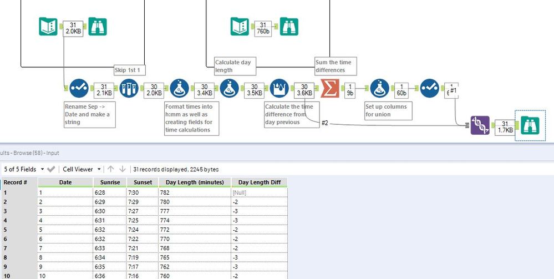This screenshot has width=554, height=279.
Task: Select the Skip 1st 1 annotation
Action: (x=130, y=70)
